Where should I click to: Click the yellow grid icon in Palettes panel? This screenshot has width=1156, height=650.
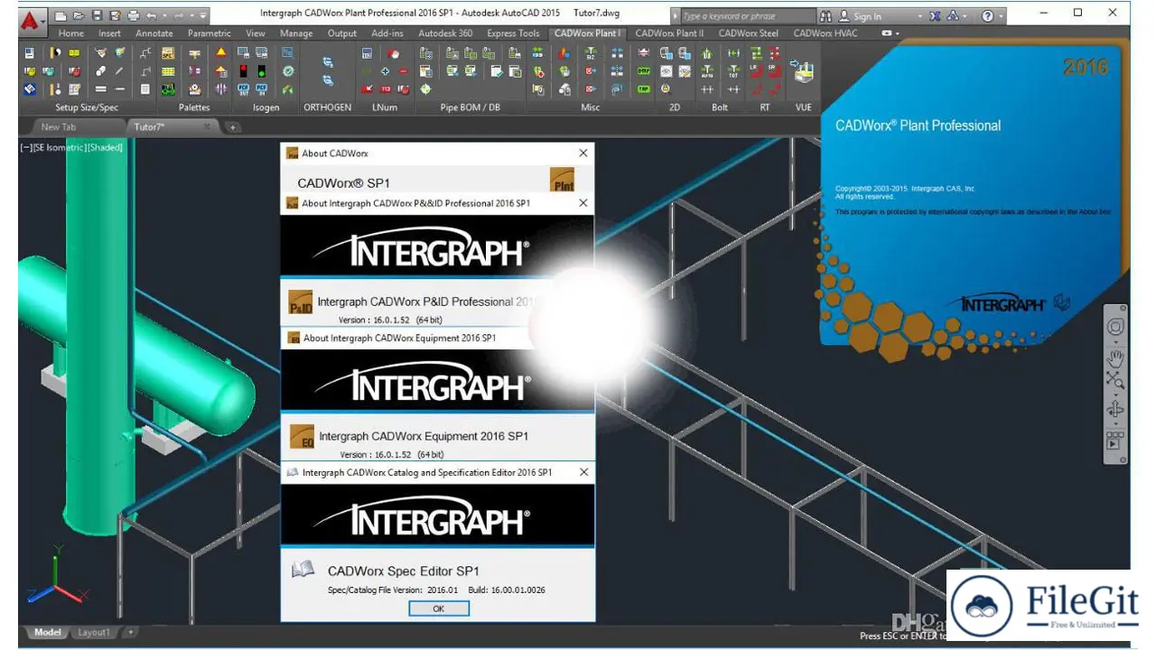tap(168, 71)
